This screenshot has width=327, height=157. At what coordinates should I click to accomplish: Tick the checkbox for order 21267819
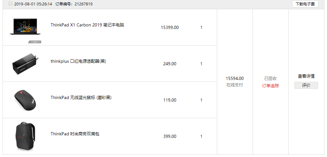pos(11,4)
